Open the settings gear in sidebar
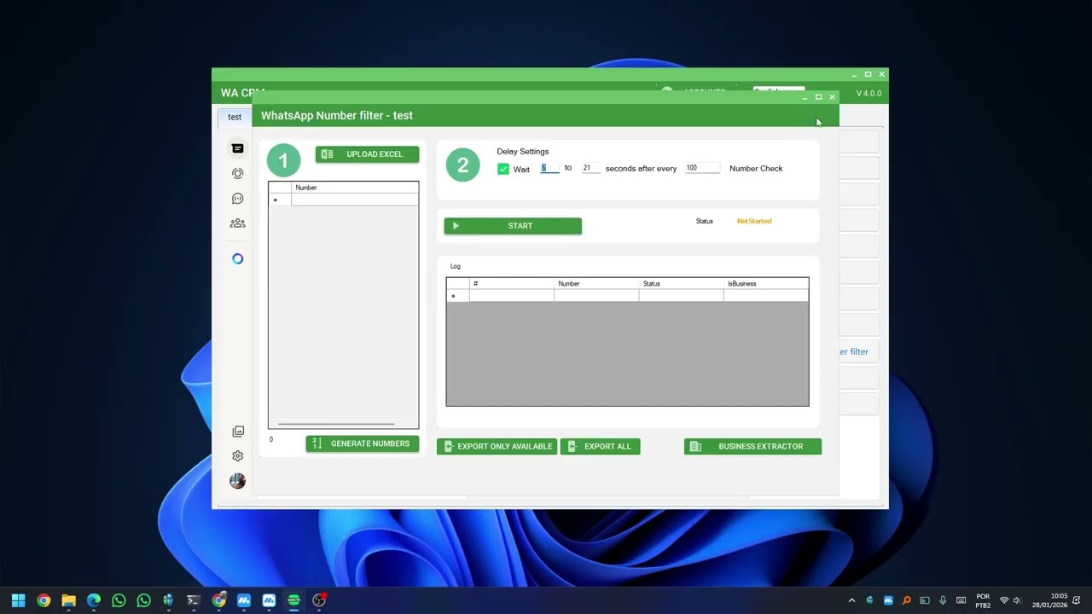The image size is (1092, 614). [x=237, y=456]
